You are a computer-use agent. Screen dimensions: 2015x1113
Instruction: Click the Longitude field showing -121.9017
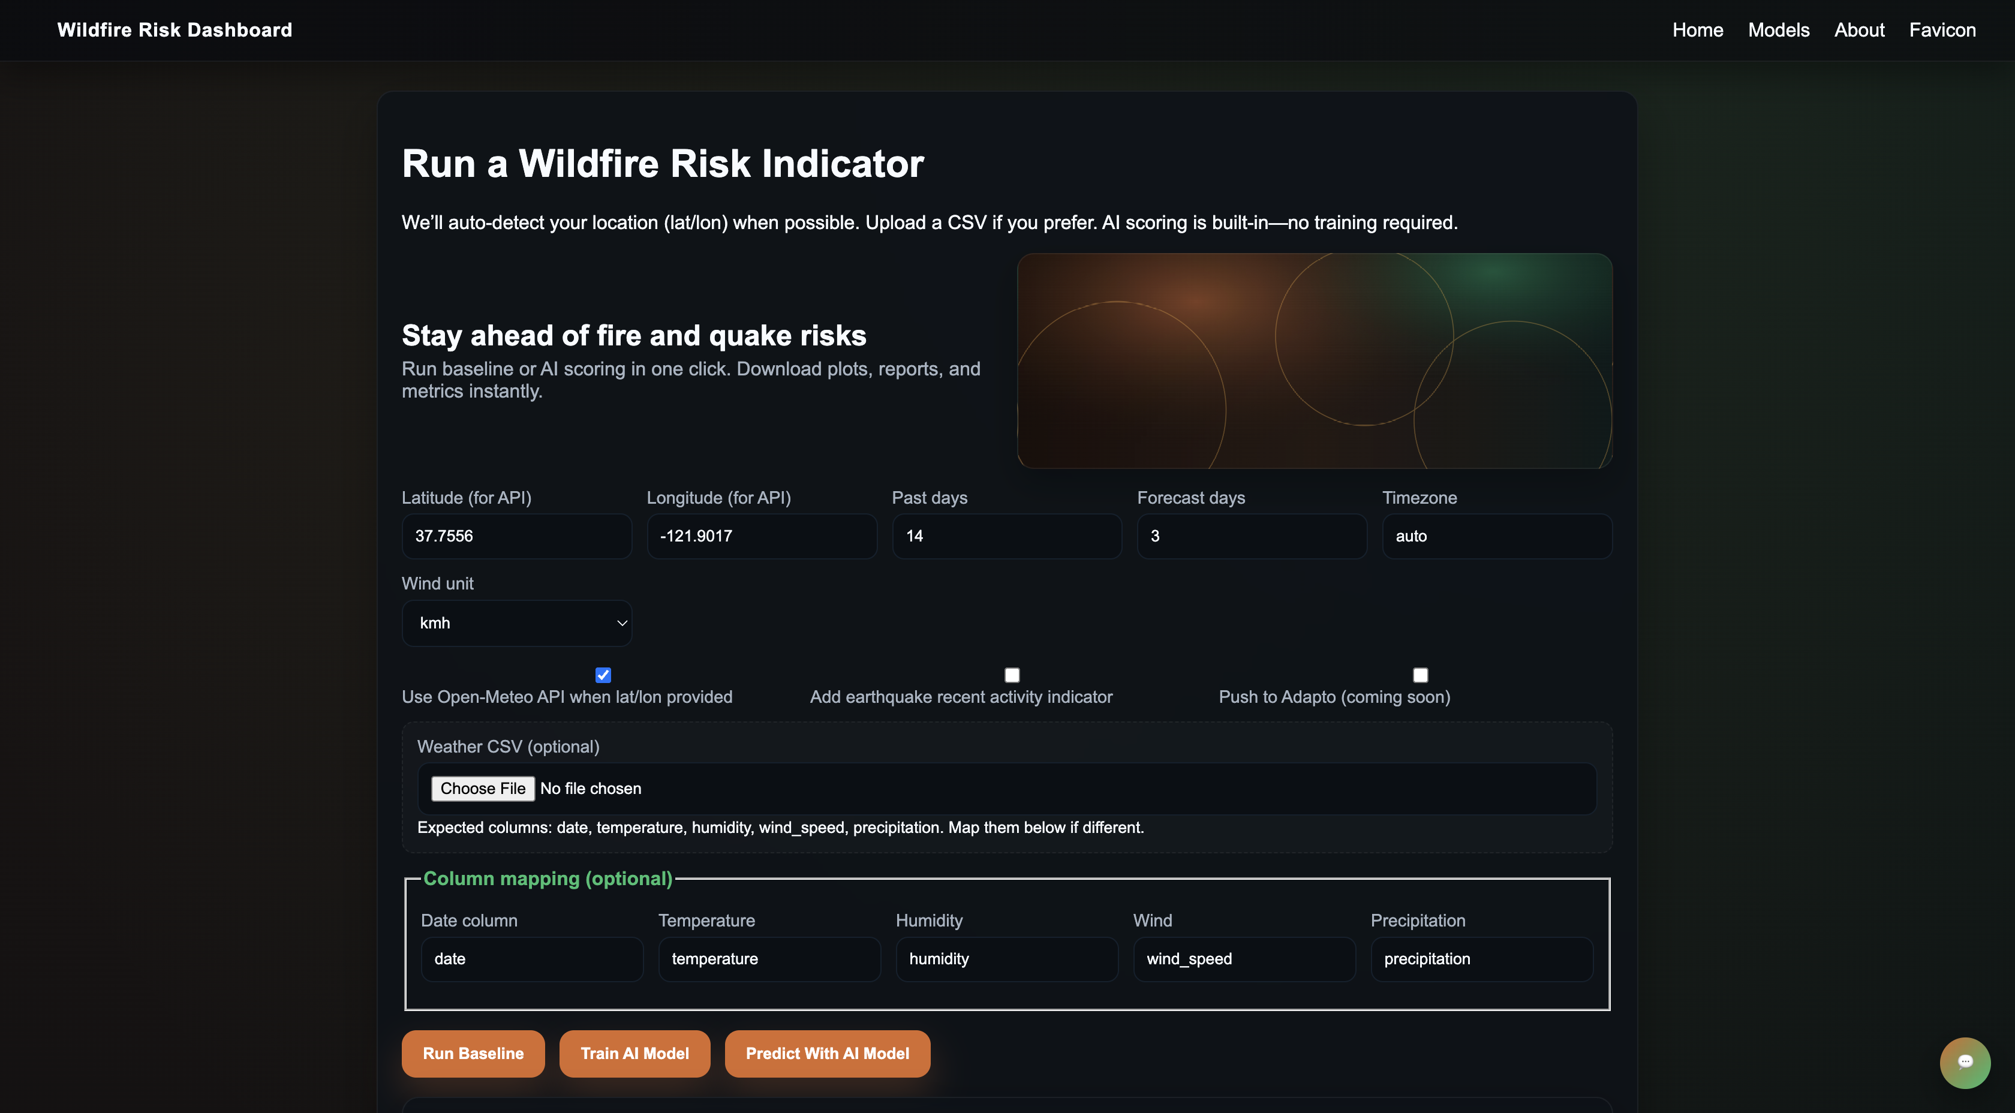point(761,536)
